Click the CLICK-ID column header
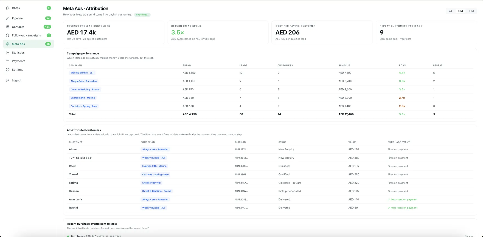 pyautogui.click(x=240, y=142)
